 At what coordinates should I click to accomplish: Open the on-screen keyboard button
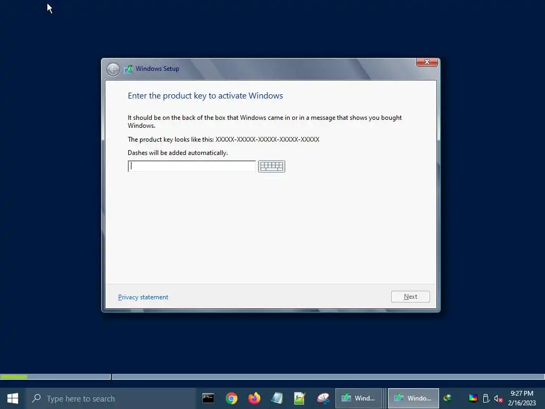coord(271,166)
